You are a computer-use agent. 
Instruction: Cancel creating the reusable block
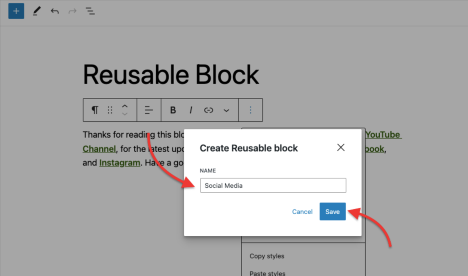point(303,212)
